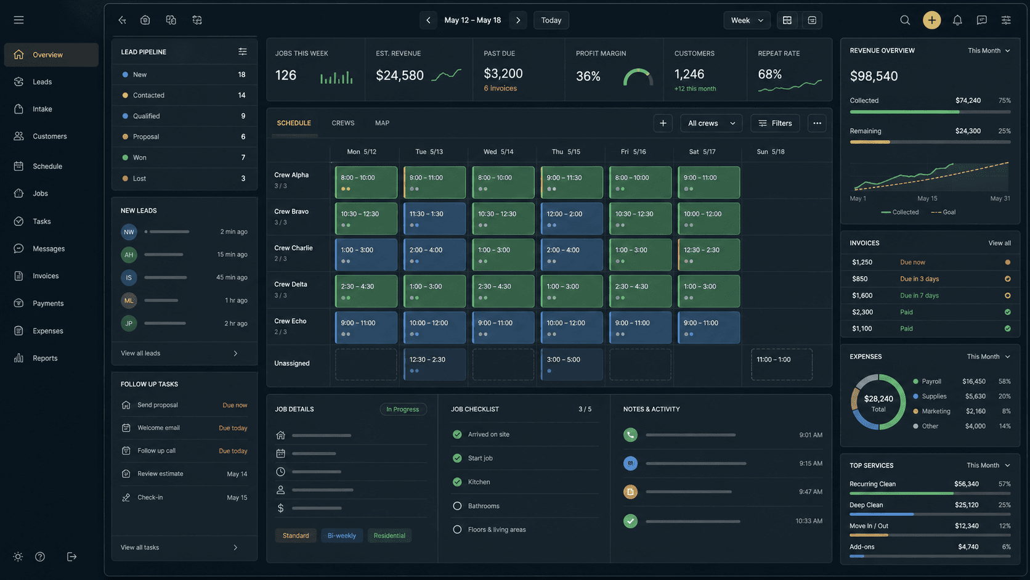Viewport: 1030px width, 580px height.
Task: Expand View all leads chevron
Action: (x=235, y=353)
